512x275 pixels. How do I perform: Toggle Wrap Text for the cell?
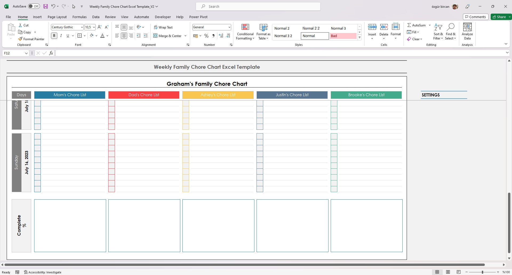pos(163,27)
